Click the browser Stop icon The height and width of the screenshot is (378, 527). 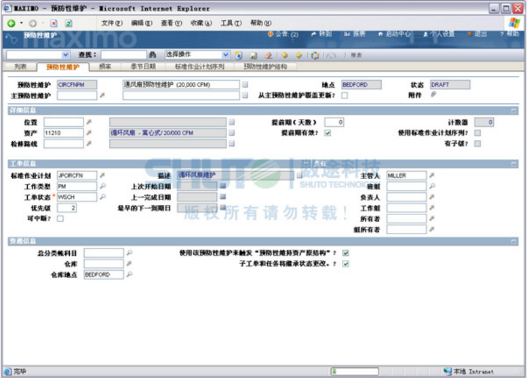pyautogui.click(x=54, y=23)
